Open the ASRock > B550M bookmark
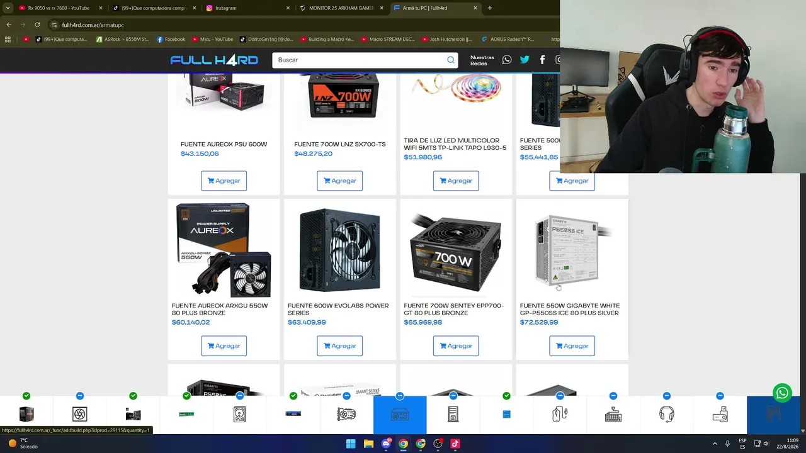806x453 pixels. point(123,39)
